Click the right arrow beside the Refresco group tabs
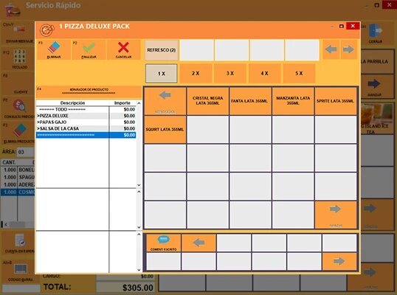This screenshot has width=397, height=295. [x=348, y=49]
